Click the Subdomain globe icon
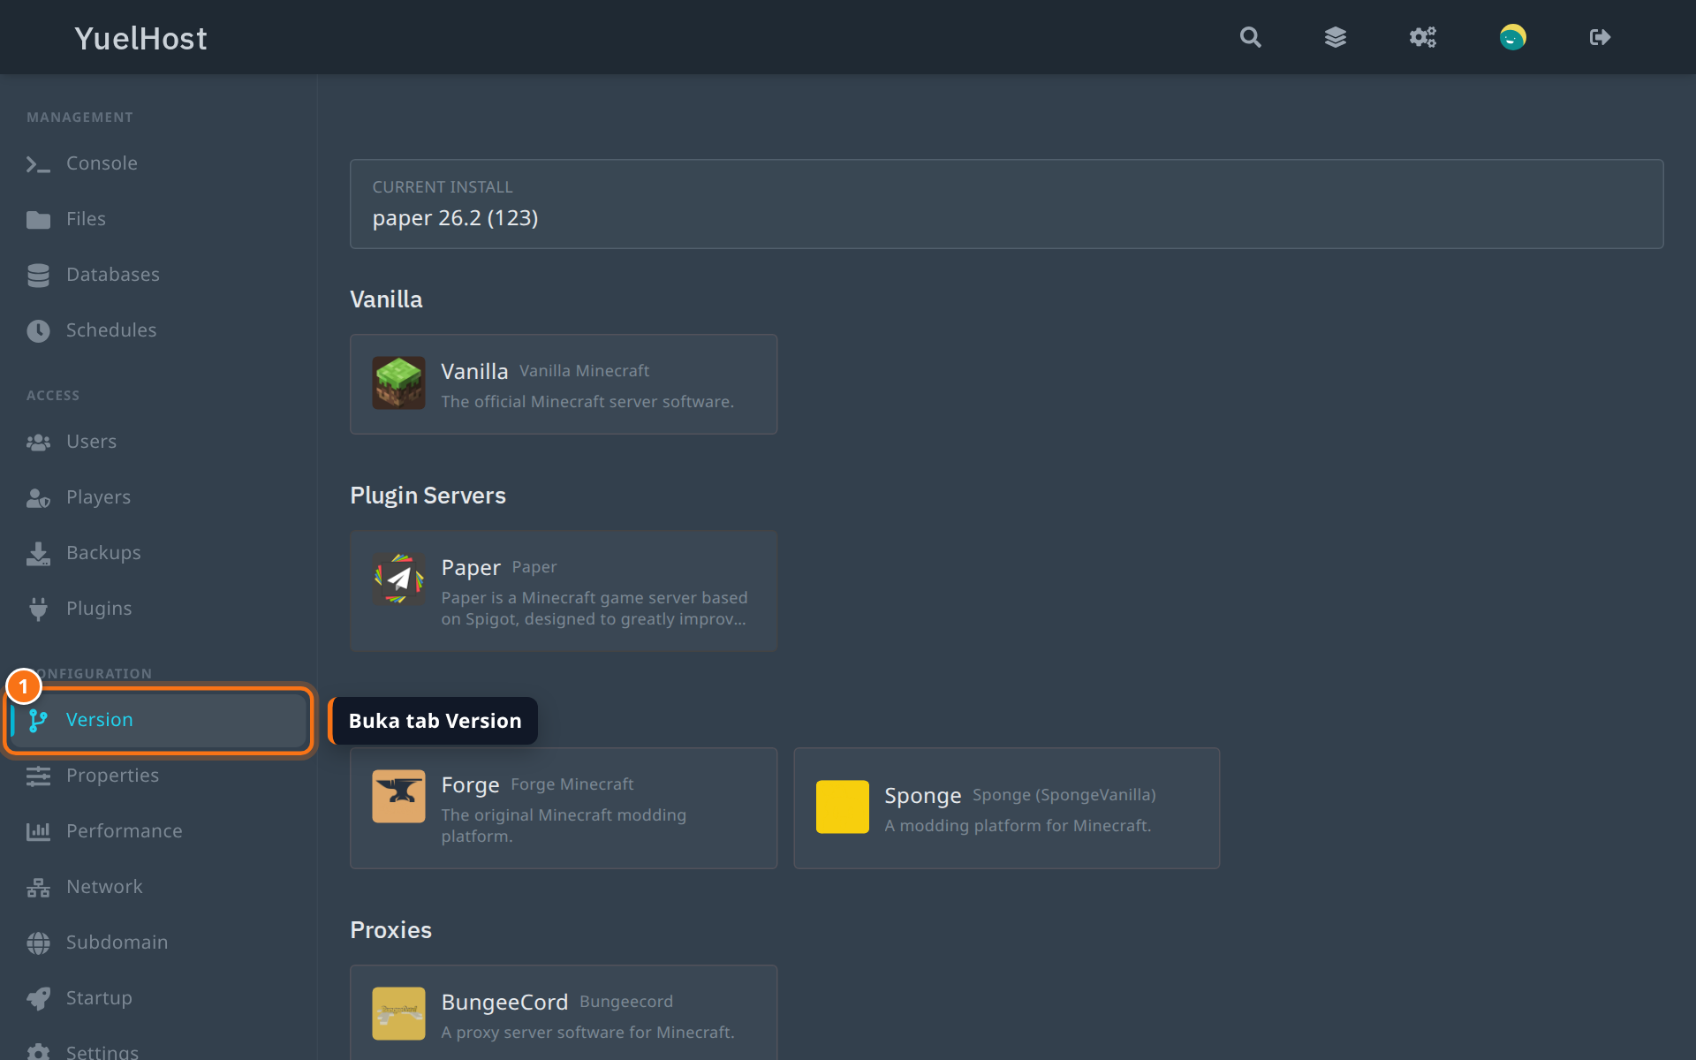The image size is (1696, 1060). [38, 943]
